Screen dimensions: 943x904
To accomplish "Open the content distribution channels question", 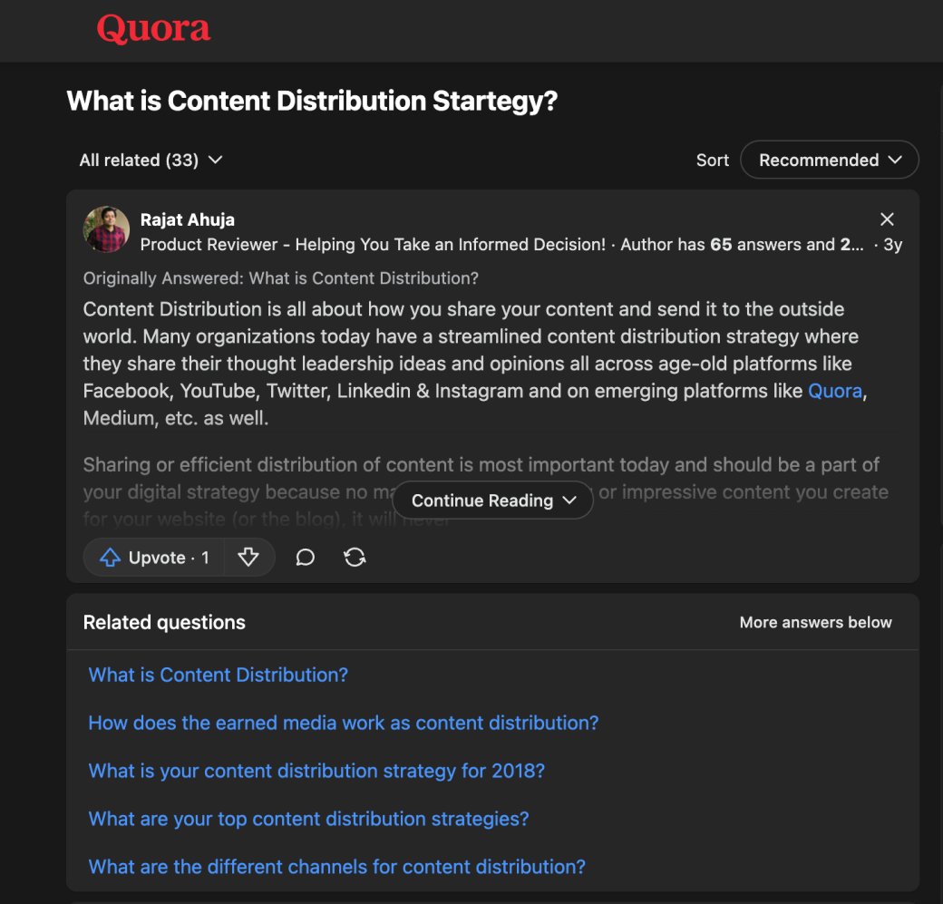I will (336, 866).
